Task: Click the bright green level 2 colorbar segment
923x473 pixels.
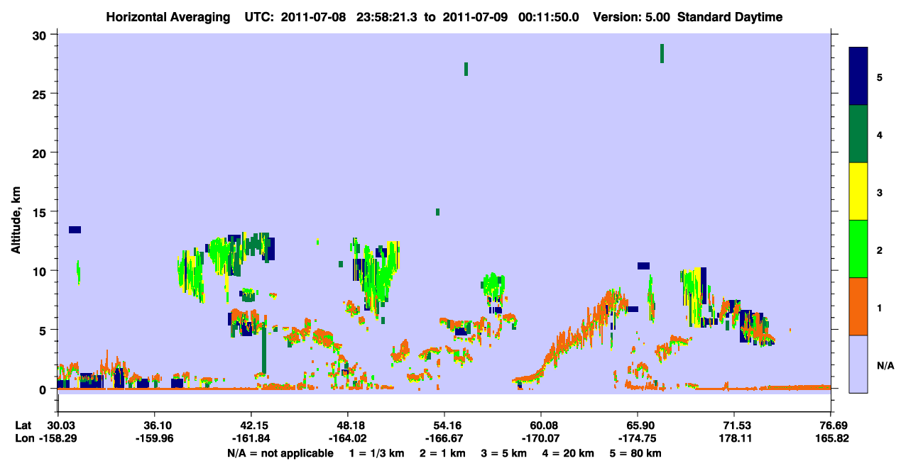Action: click(x=858, y=248)
